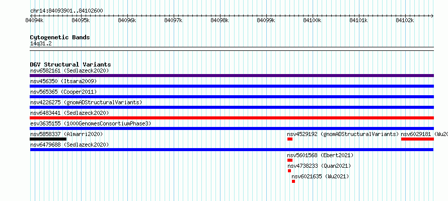448x201 pixels.
Task: Click the nsv6021635 (Wu2021) label
Action: 320,176
